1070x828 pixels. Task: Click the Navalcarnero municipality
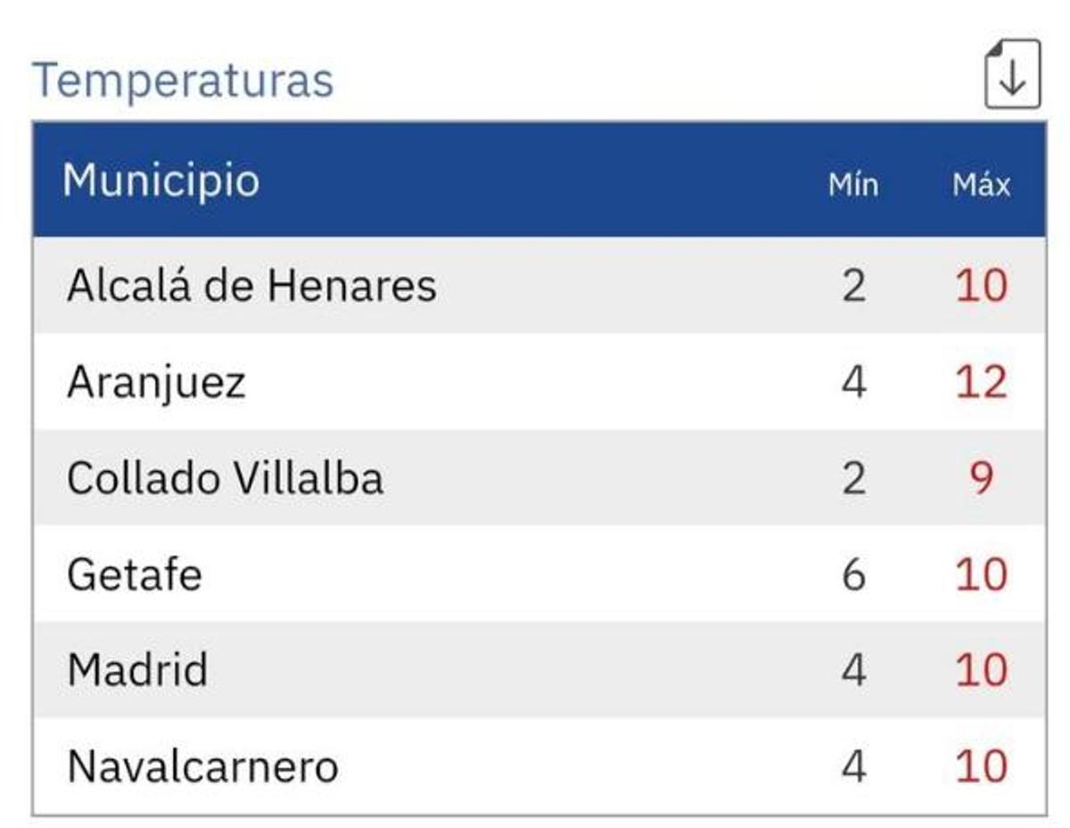[203, 766]
